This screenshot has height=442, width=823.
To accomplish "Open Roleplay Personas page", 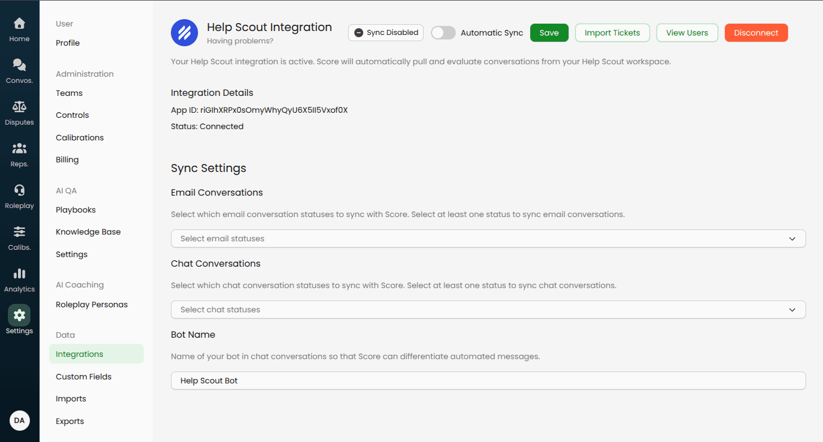I will [91, 304].
